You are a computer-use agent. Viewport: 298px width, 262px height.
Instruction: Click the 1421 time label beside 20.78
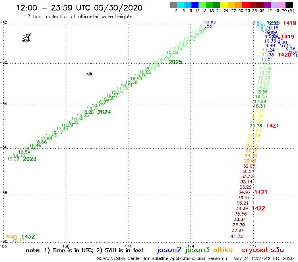click(273, 126)
